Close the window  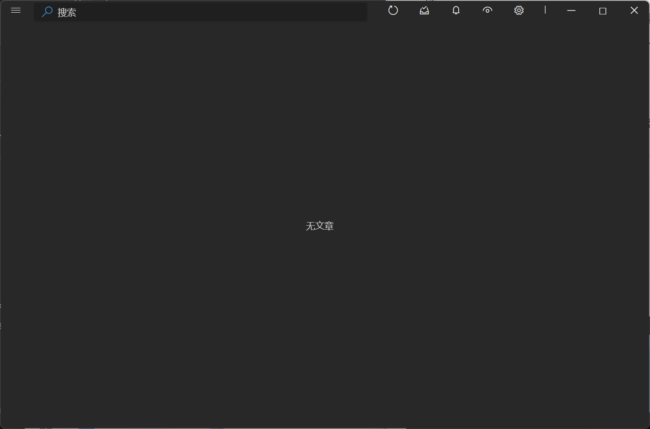[x=634, y=10]
